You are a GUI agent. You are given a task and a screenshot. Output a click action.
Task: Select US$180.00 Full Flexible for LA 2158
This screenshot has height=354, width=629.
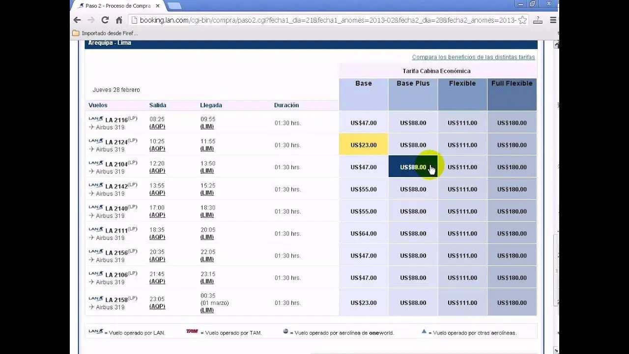pyautogui.click(x=512, y=303)
